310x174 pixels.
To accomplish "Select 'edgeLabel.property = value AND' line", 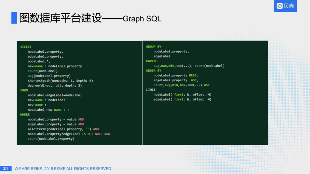I will pos(56,124).
